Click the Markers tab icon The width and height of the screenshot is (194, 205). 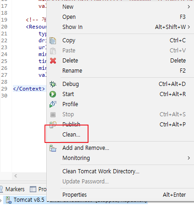pos(1,189)
